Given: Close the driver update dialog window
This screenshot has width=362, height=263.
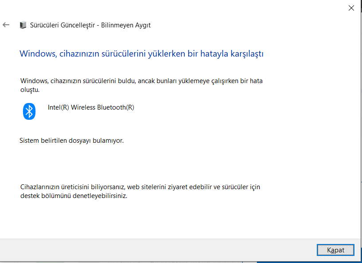Looking at the screenshot, I should [351, 8].
